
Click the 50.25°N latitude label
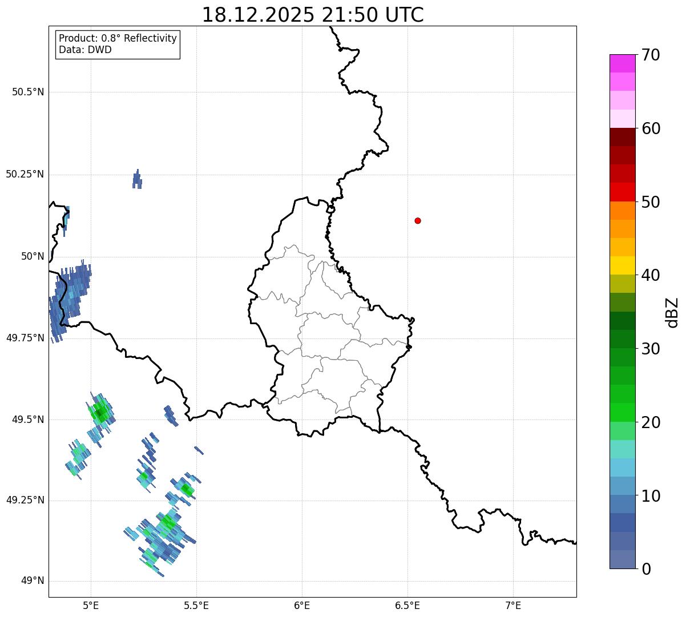click(x=25, y=174)
